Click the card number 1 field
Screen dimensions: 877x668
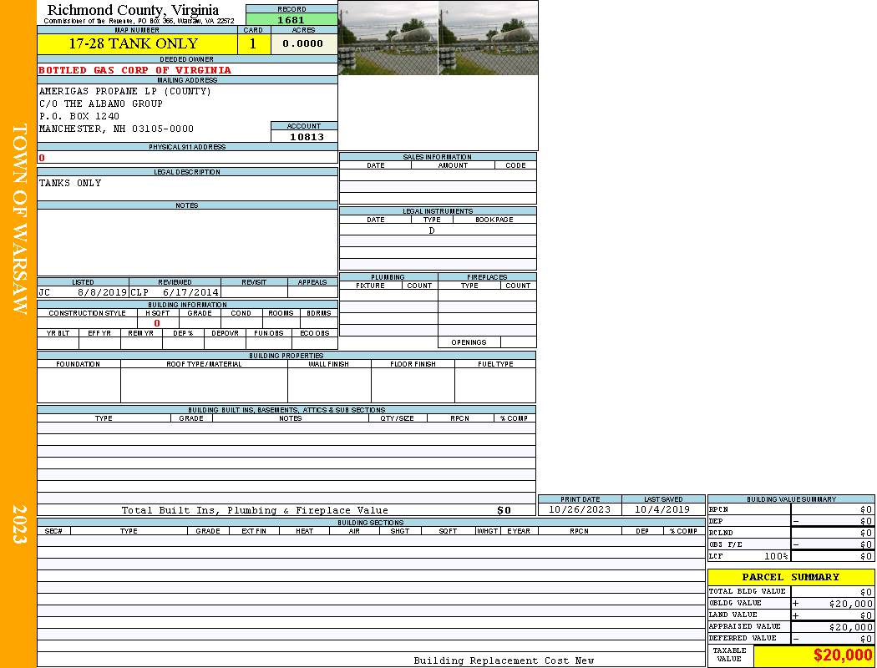point(254,43)
